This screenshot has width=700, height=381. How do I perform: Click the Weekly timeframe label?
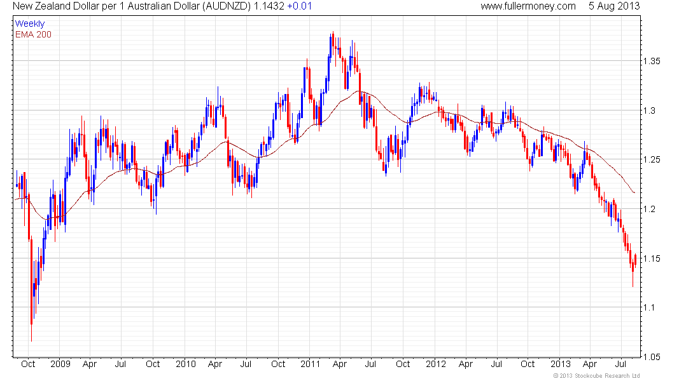(x=30, y=23)
